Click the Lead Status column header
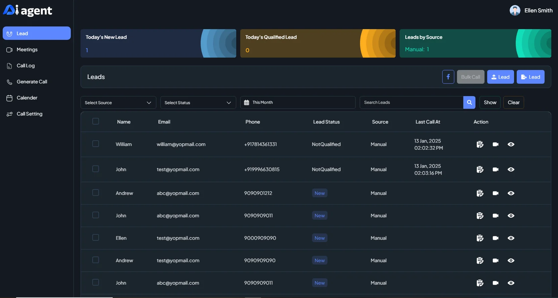 (x=326, y=122)
